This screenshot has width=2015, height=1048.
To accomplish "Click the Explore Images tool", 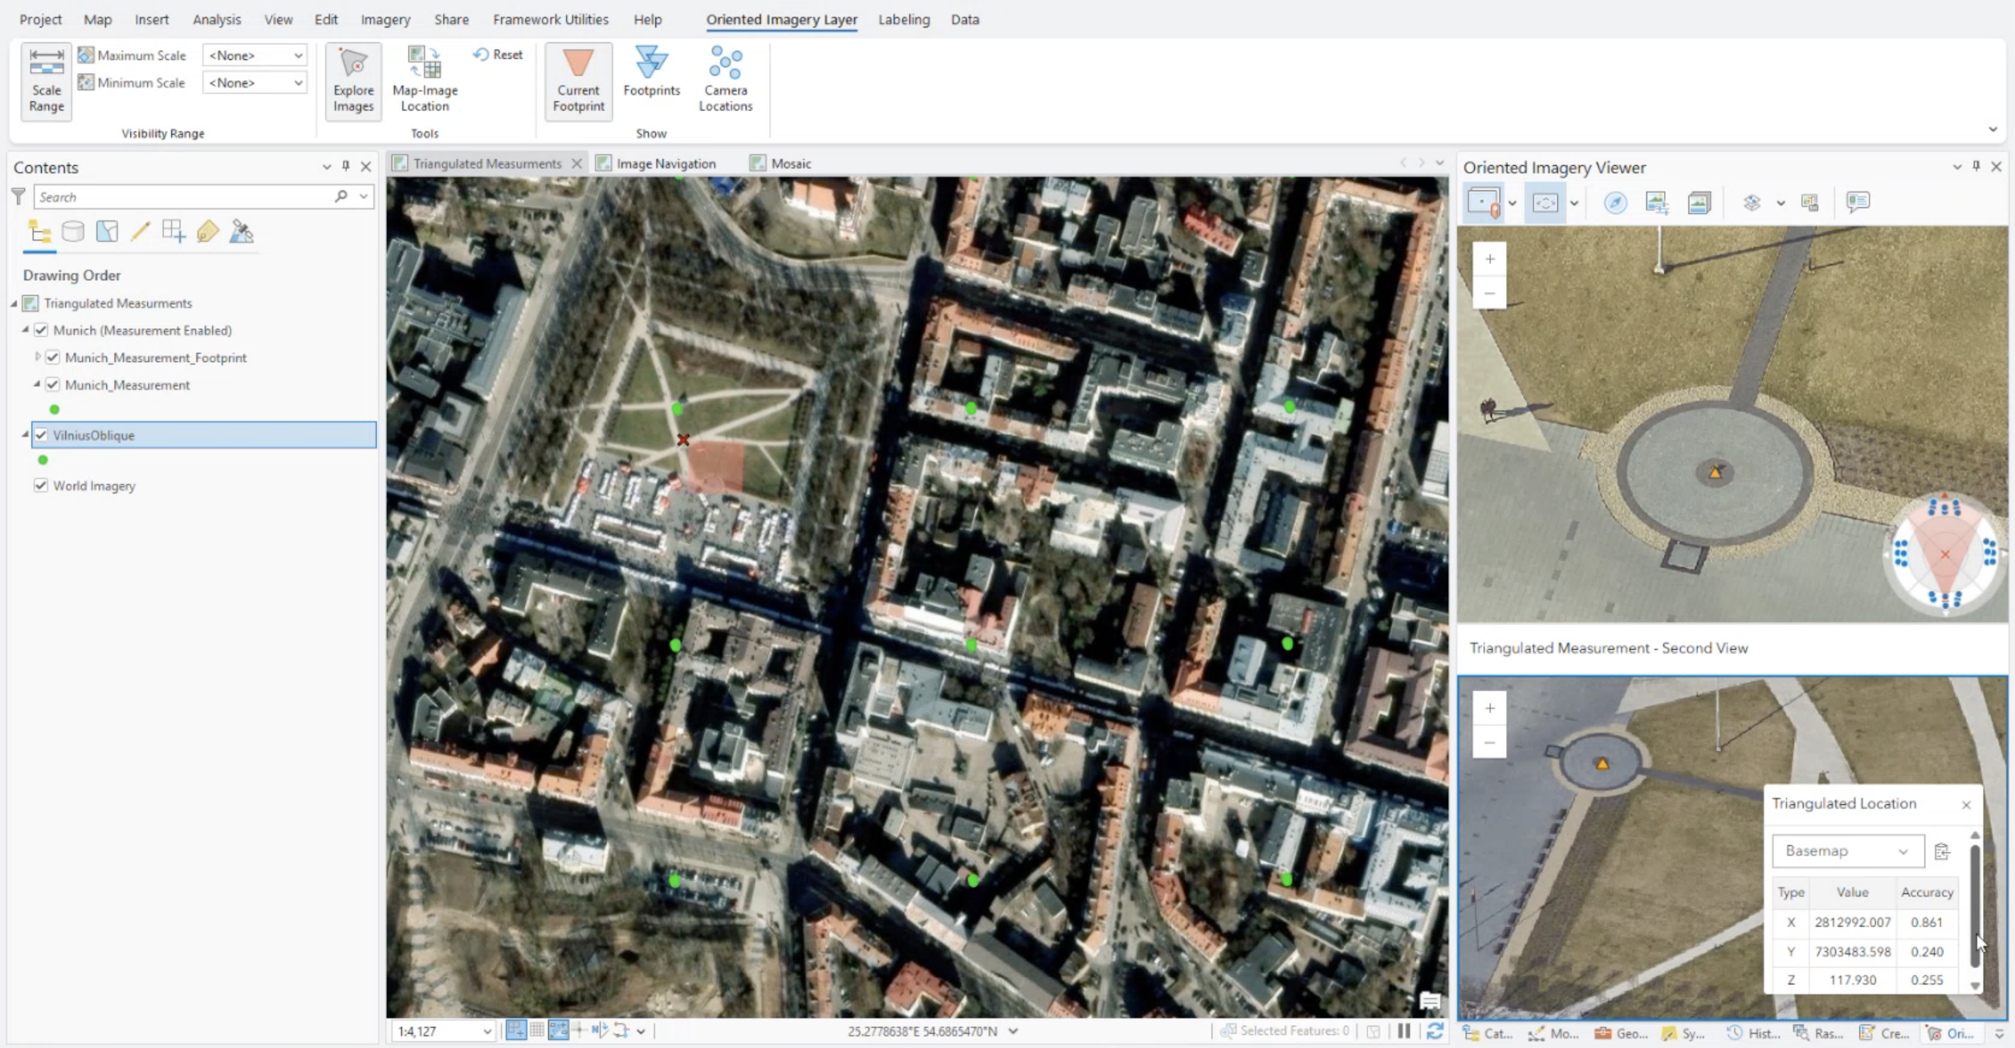I will (353, 81).
